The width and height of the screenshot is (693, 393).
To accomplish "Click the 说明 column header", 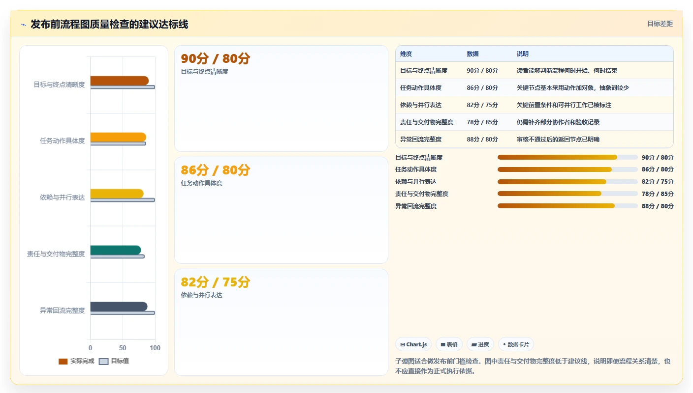I will click(523, 54).
